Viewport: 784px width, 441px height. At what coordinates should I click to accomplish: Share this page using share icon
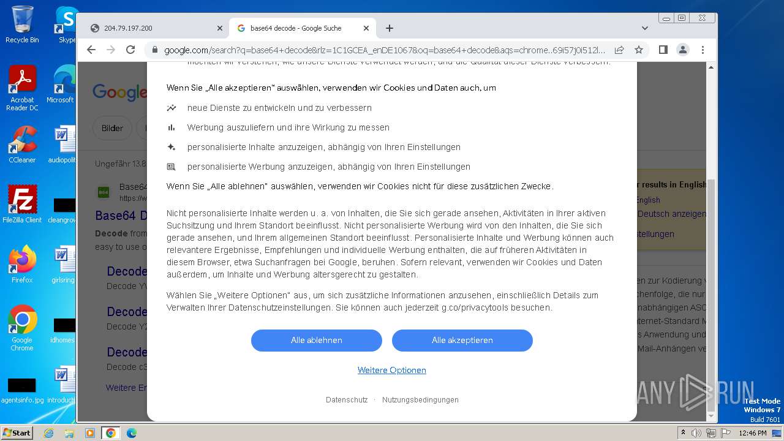619,50
